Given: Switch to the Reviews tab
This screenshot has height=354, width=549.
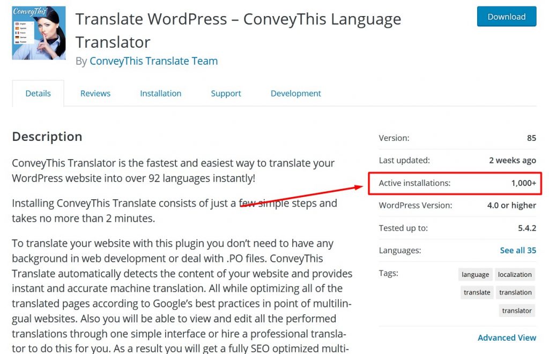Looking at the screenshot, I should (x=95, y=93).
